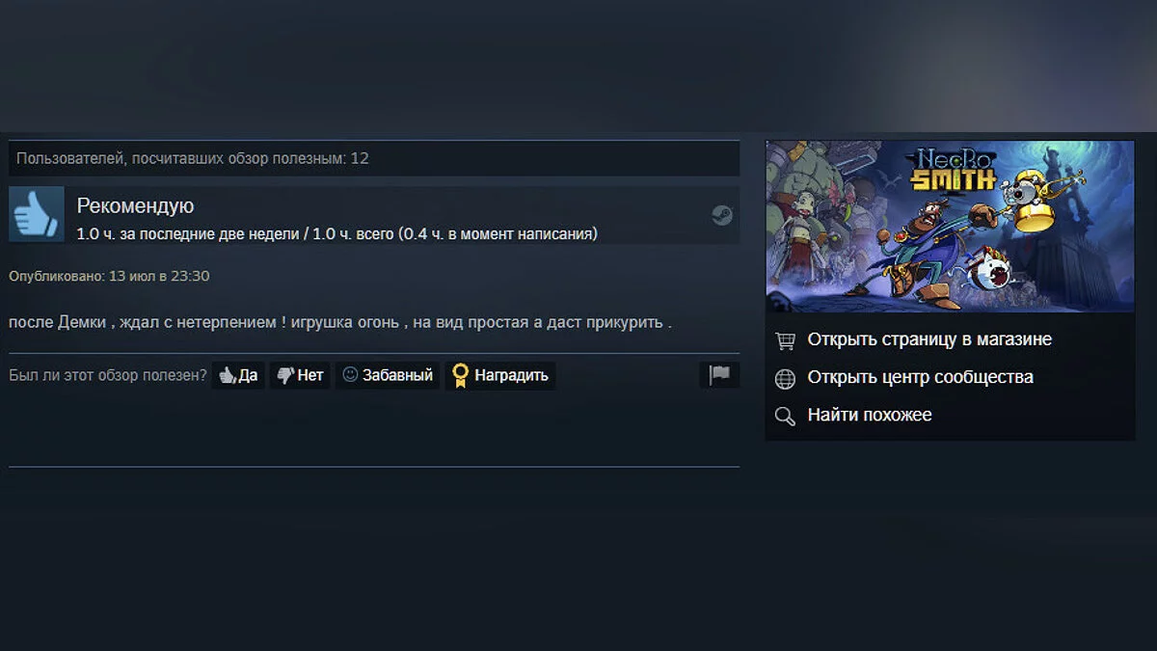The height and width of the screenshot is (651, 1157).
Task: Click the globe community hub icon
Action: [x=786, y=378]
